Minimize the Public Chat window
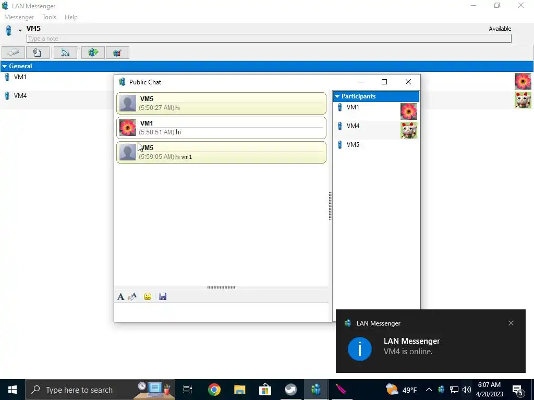The height and width of the screenshot is (400, 534). pos(361,82)
